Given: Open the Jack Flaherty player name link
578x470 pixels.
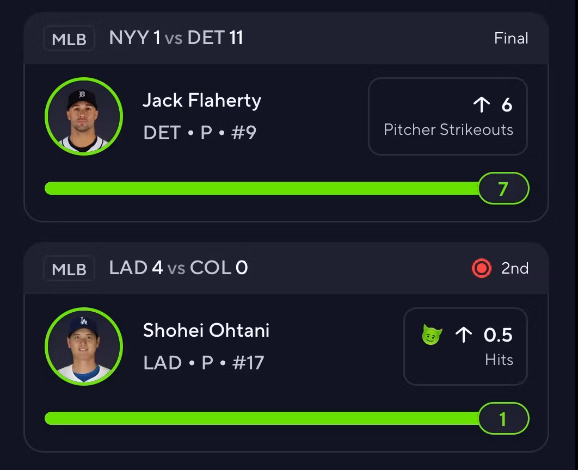Looking at the screenshot, I should tap(201, 101).
